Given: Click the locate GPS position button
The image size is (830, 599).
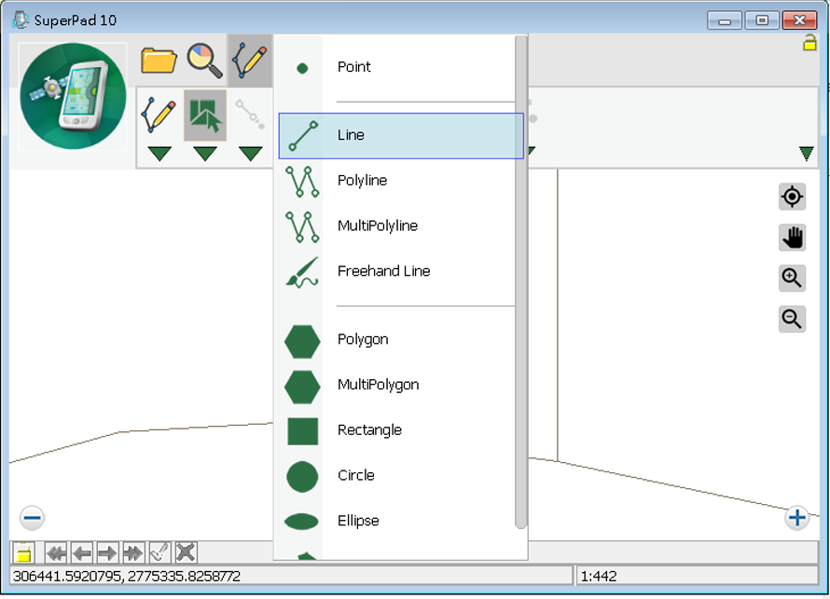Looking at the screenshot, I should coord(792,197).
